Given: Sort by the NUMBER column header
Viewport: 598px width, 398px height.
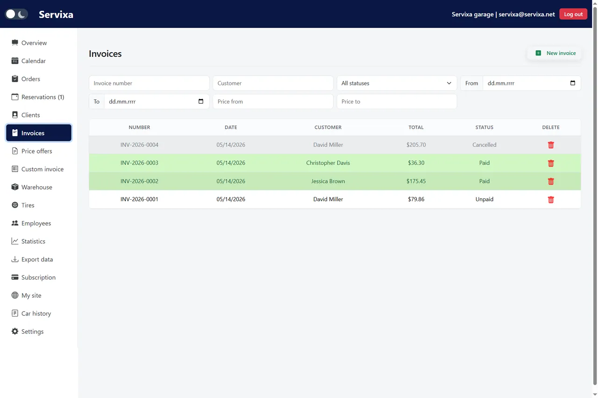Looking at the screenshot, I should click(139, 127).
